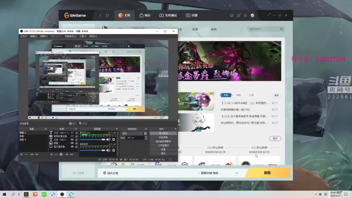
Task: Undock the transitions panel via its corner icon
Action: pyautogui.click(x=146, y=129)
